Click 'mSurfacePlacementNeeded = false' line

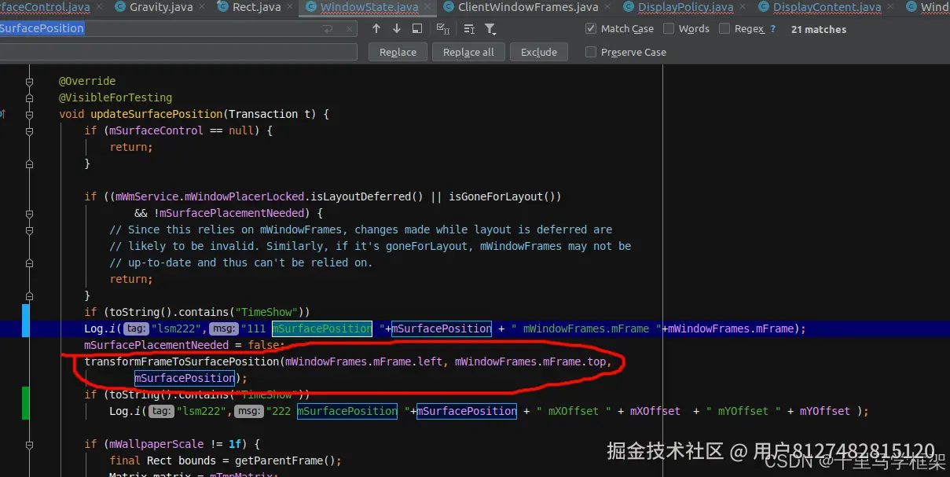click(x=185, y=345)
